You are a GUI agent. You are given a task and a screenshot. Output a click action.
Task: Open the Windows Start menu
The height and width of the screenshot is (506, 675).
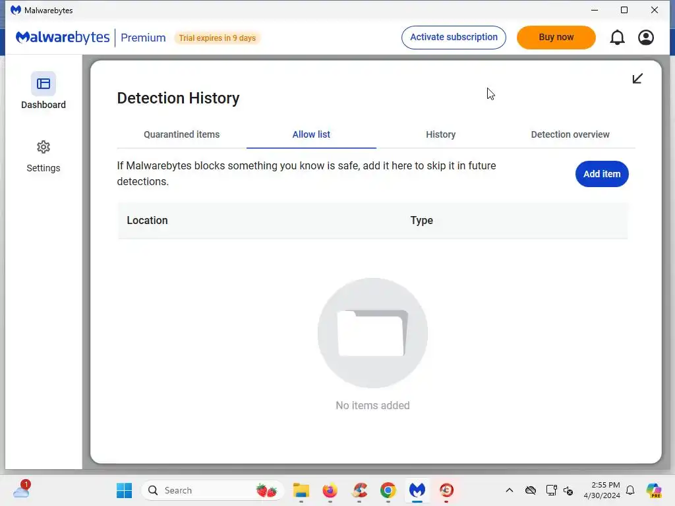pyautogui.click(x=125, y=490)
